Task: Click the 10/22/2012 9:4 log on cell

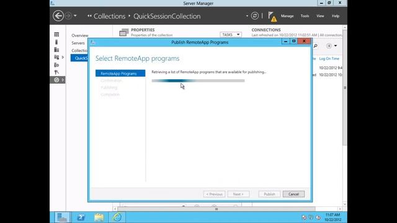Action: point(331,68)
